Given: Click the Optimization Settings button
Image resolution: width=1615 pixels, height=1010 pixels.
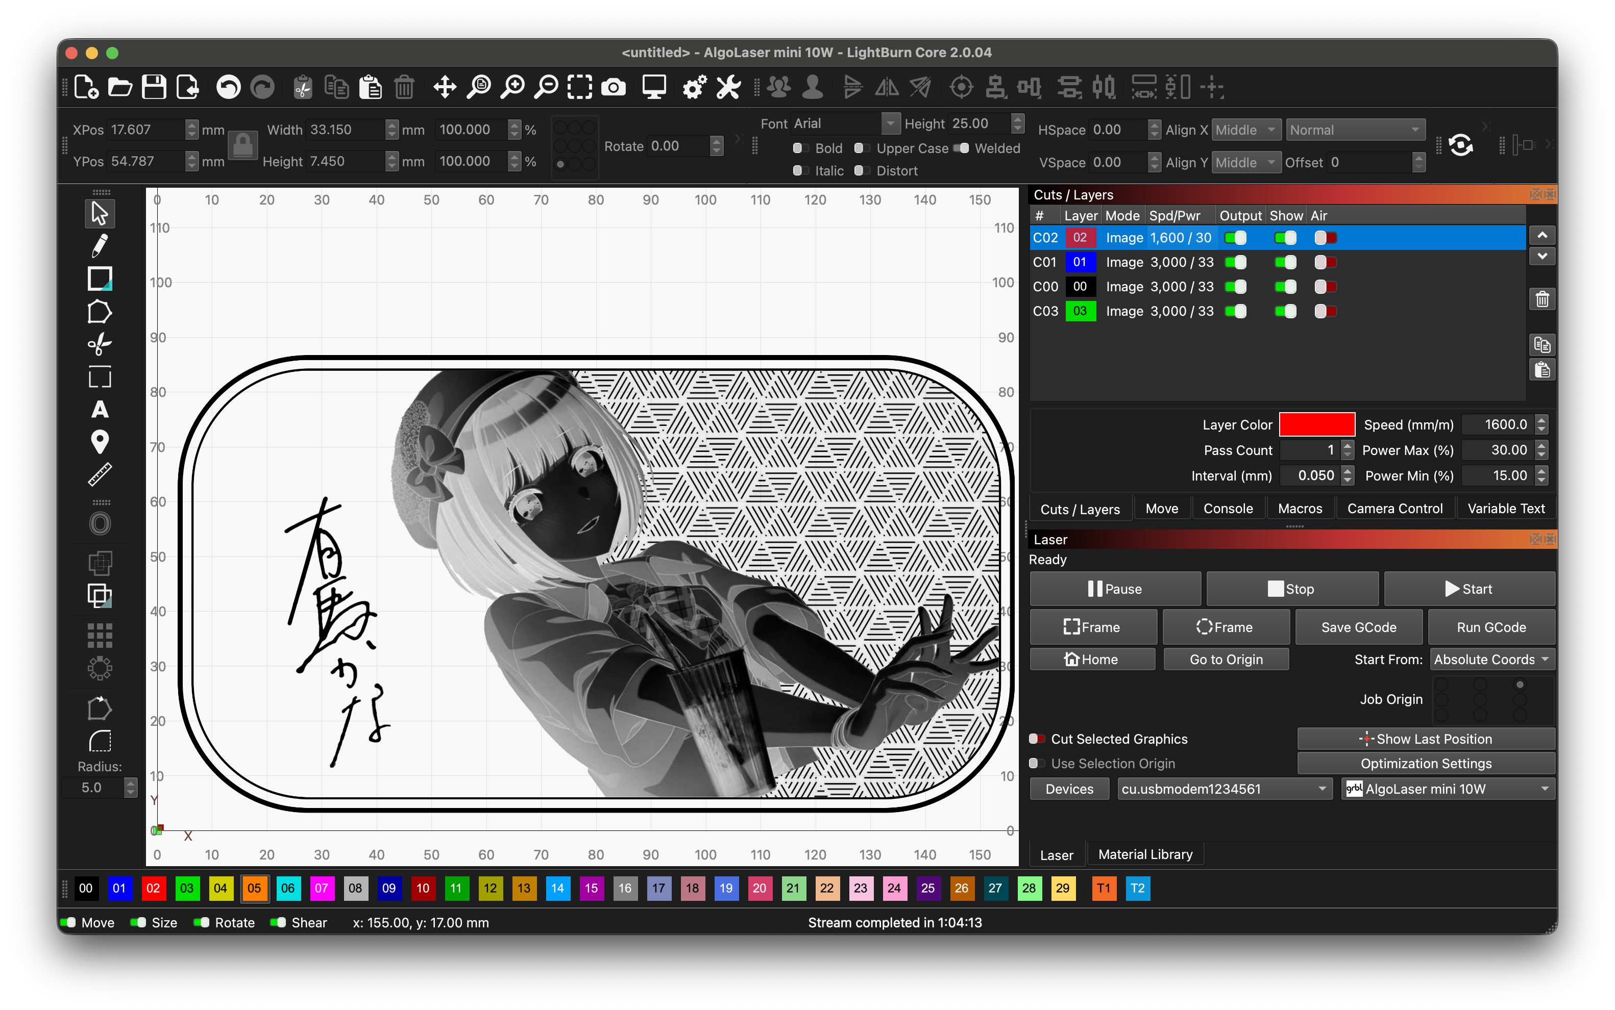Looking at the screenshot, I should 1425,764.
